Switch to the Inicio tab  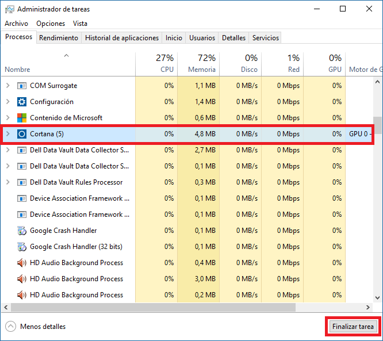(174, 38)
